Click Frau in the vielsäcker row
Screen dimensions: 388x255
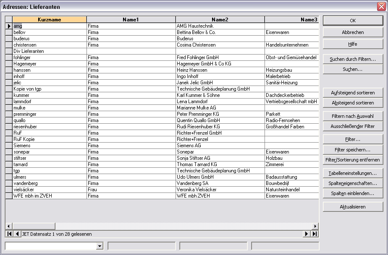pyautogui.click(x=131, y=190)
